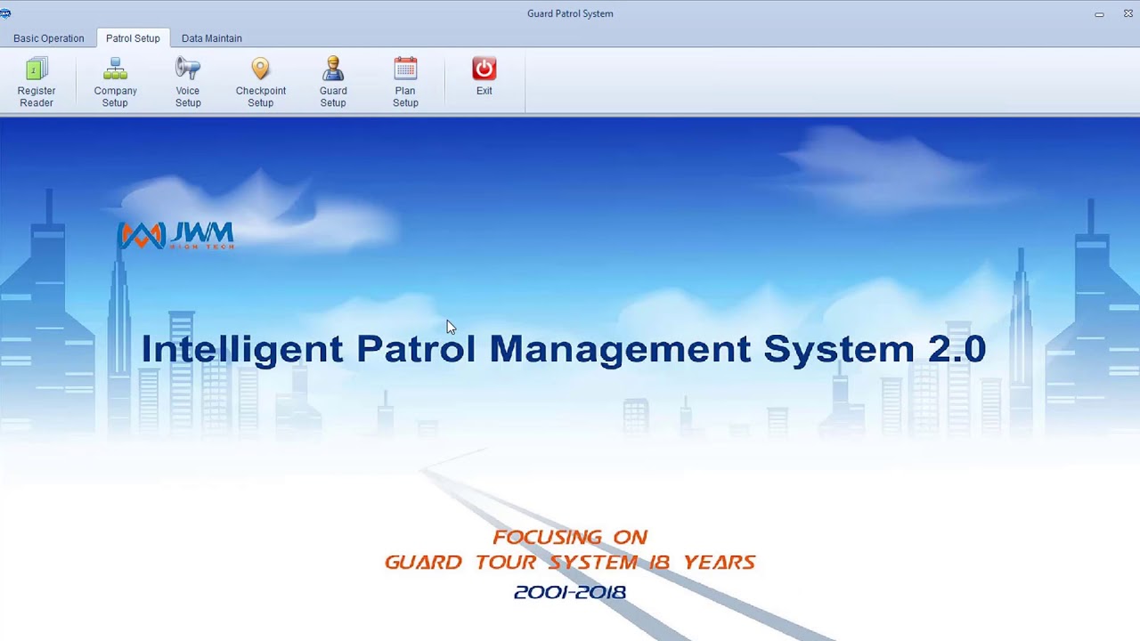This screenshot has width=1140, height=641.
Task: Click the red Exit power icon
Action: (484, 69)
